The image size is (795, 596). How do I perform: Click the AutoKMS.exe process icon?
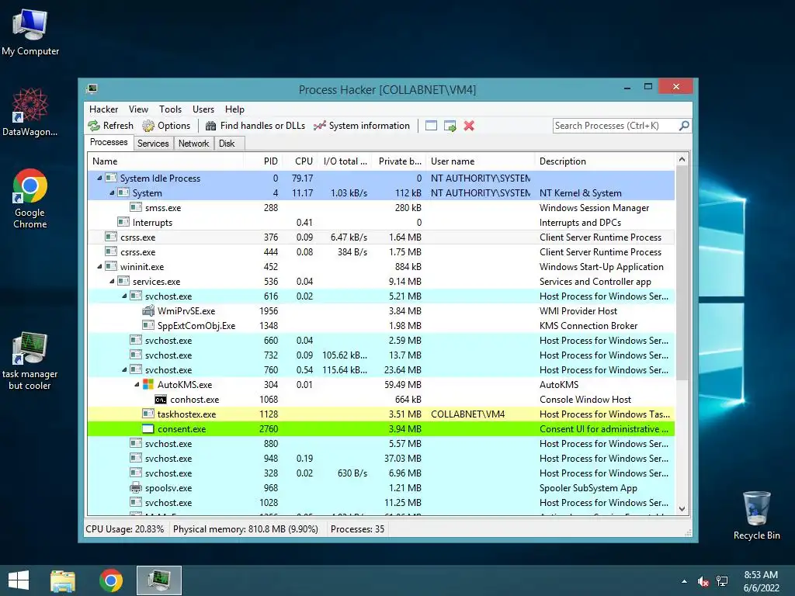coord(148,385)
